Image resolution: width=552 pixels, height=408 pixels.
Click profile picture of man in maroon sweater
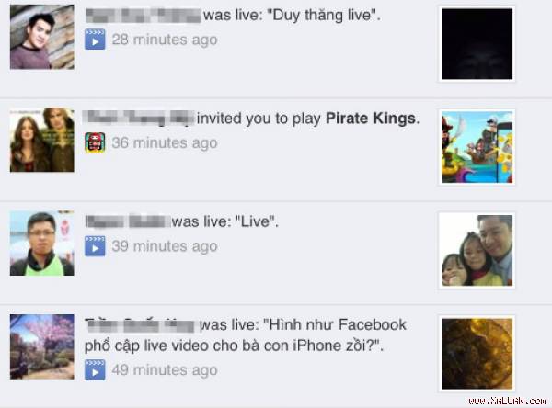coord(42,37)
